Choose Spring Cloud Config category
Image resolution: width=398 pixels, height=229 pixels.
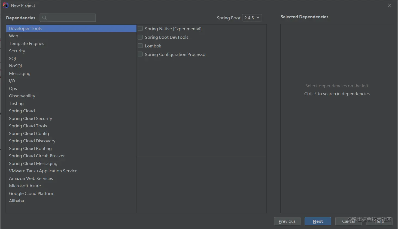click(71, 133)
